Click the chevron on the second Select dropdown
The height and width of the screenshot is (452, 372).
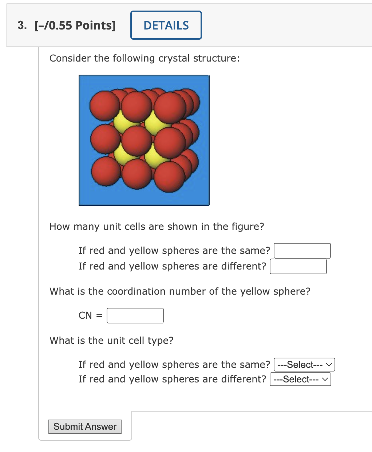(325, 379)
